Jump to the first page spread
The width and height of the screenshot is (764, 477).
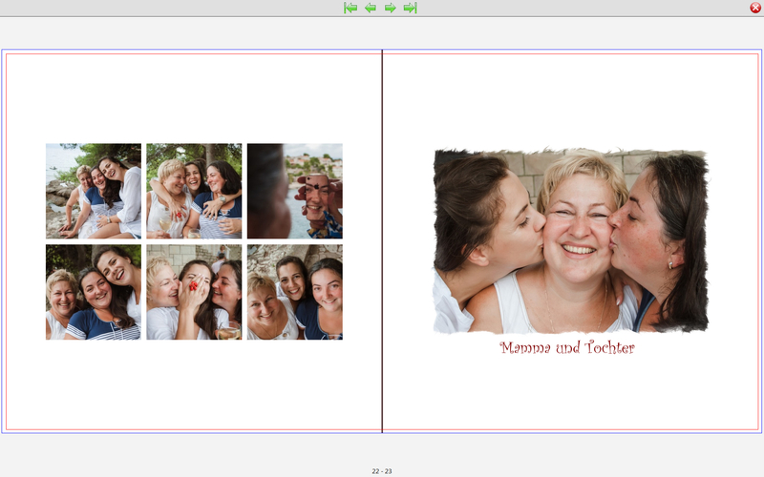pyautogui.click(x=350, y=8)
